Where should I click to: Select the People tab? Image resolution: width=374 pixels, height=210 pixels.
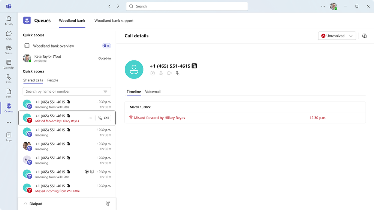point(53,80)
